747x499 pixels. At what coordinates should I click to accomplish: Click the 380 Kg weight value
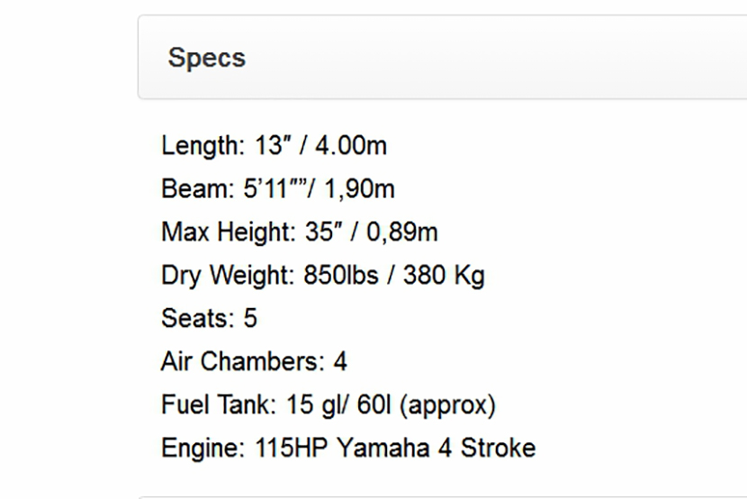point(444,275)
